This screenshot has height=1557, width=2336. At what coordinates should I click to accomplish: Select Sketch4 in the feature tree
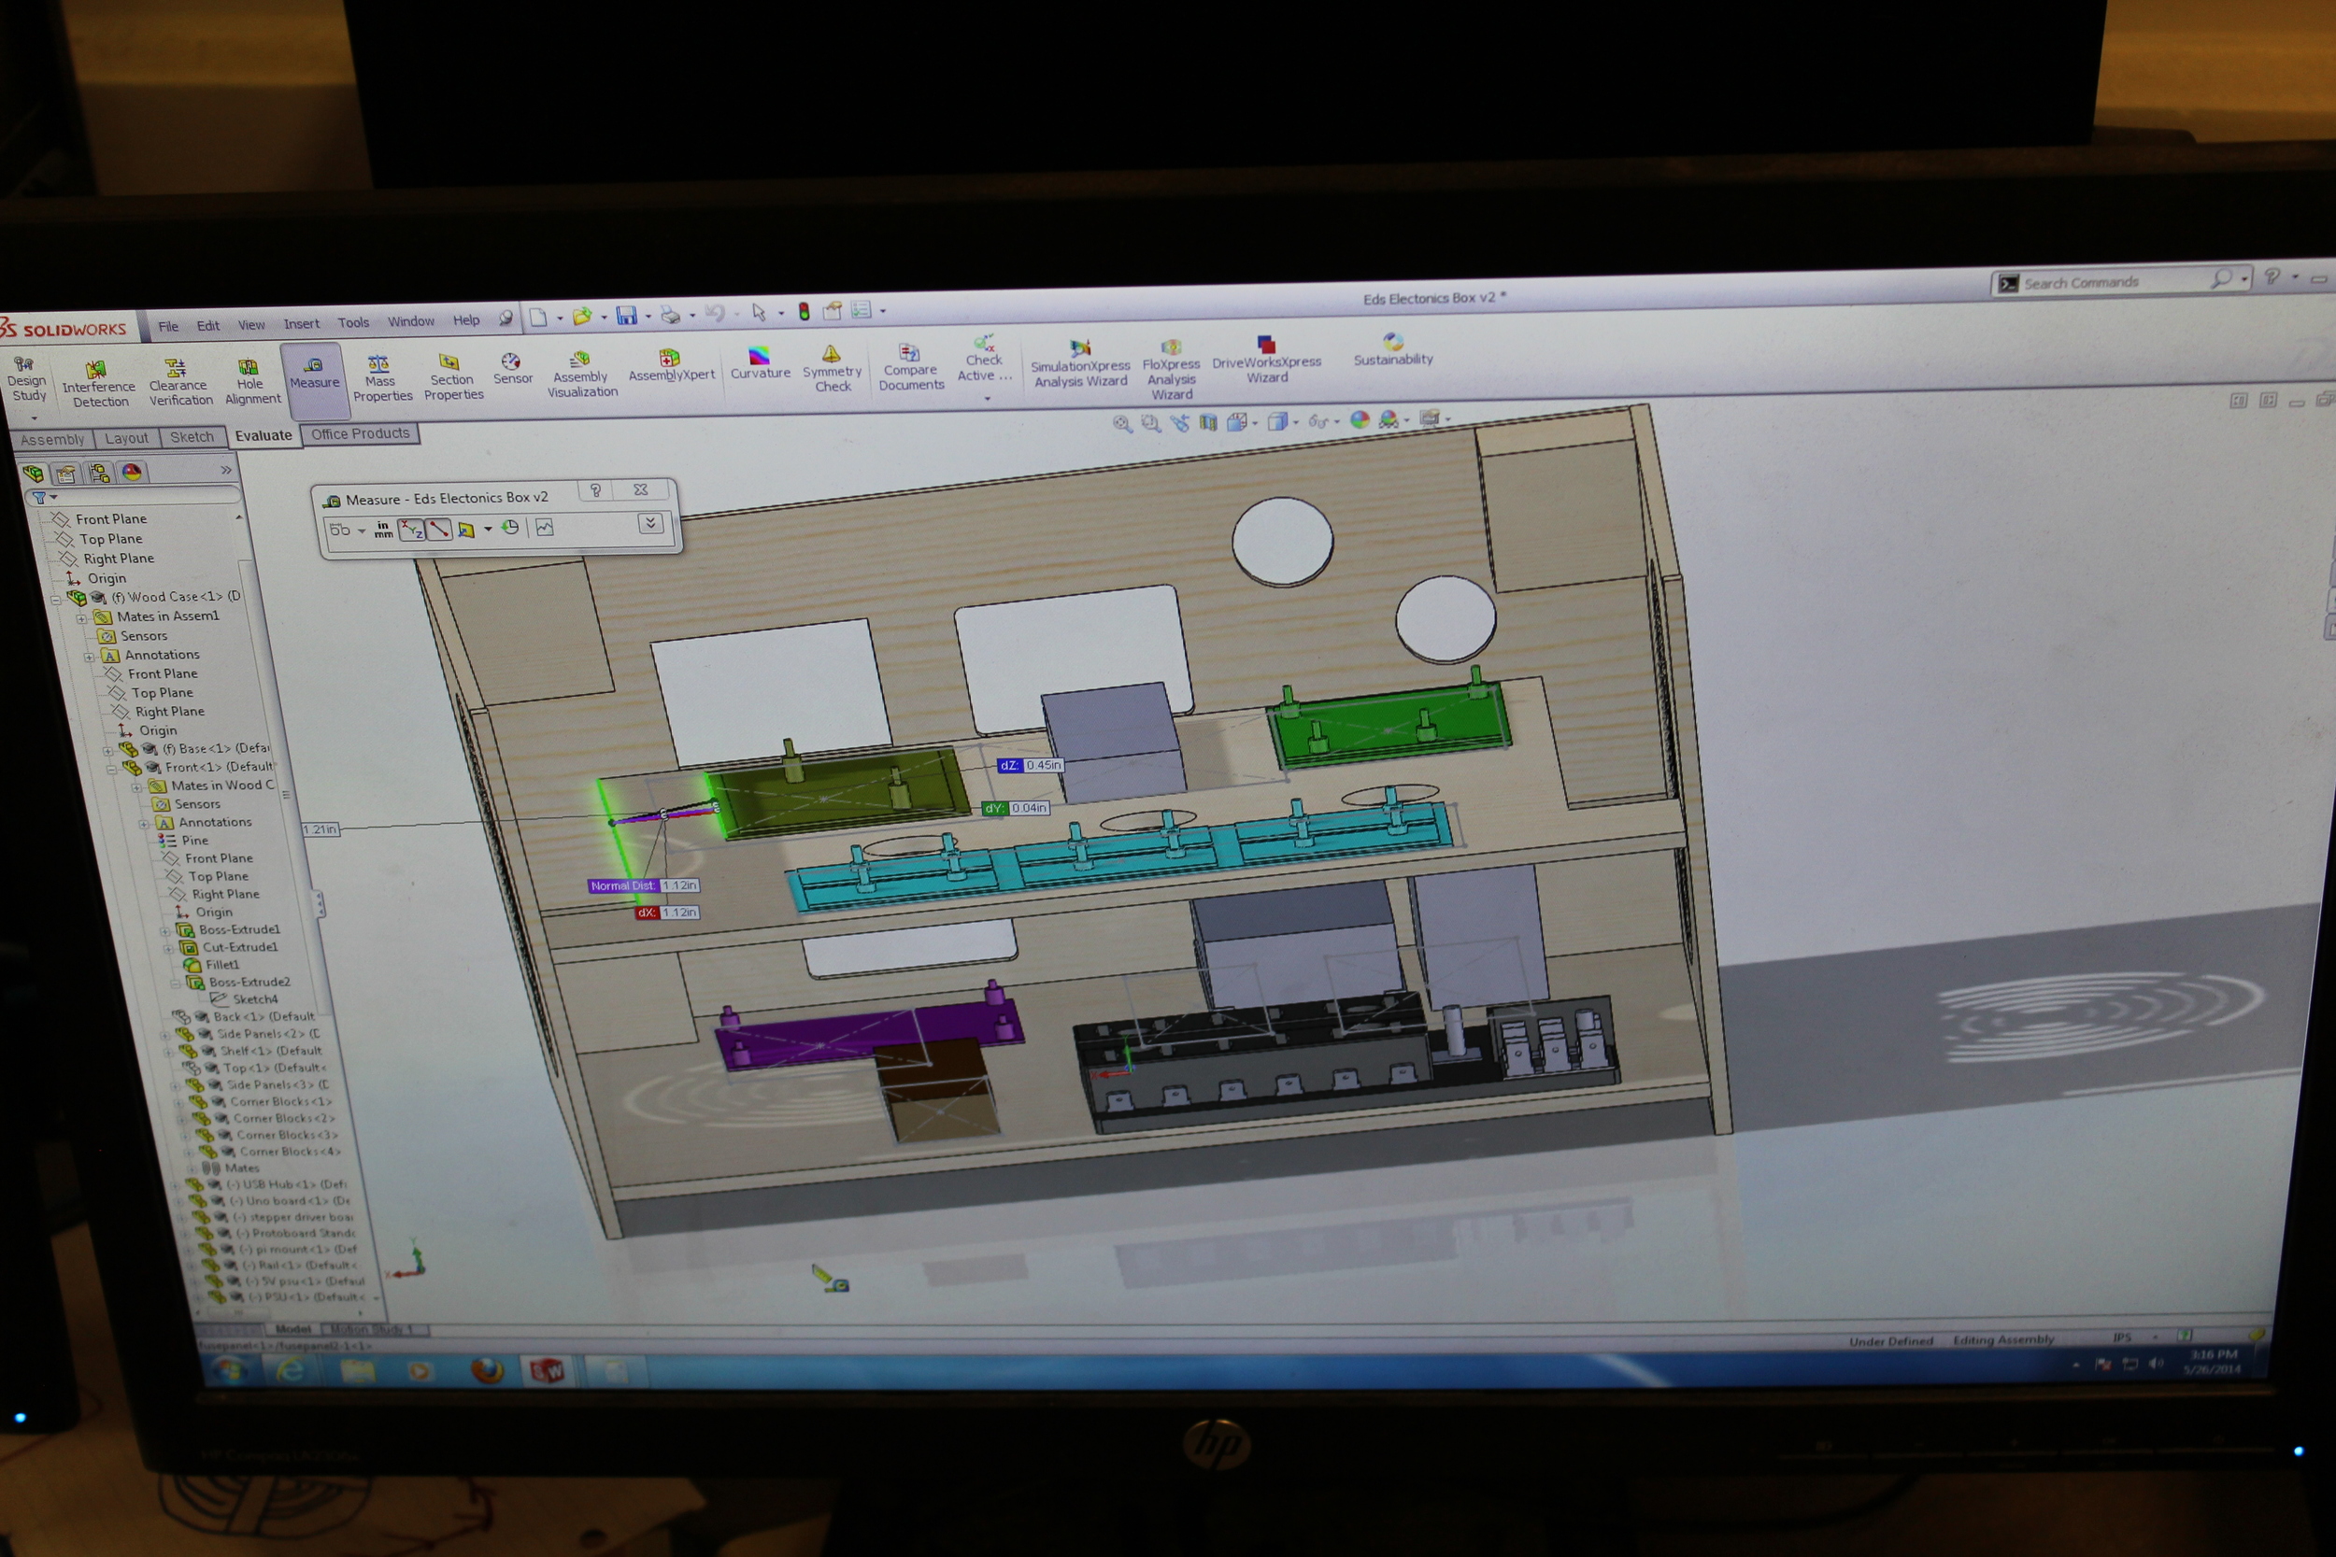244,1000
